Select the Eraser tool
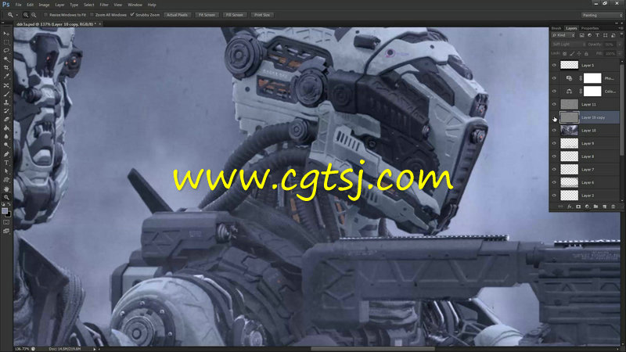The height and width of the screenshot is (352, 626). pos(6,120)
